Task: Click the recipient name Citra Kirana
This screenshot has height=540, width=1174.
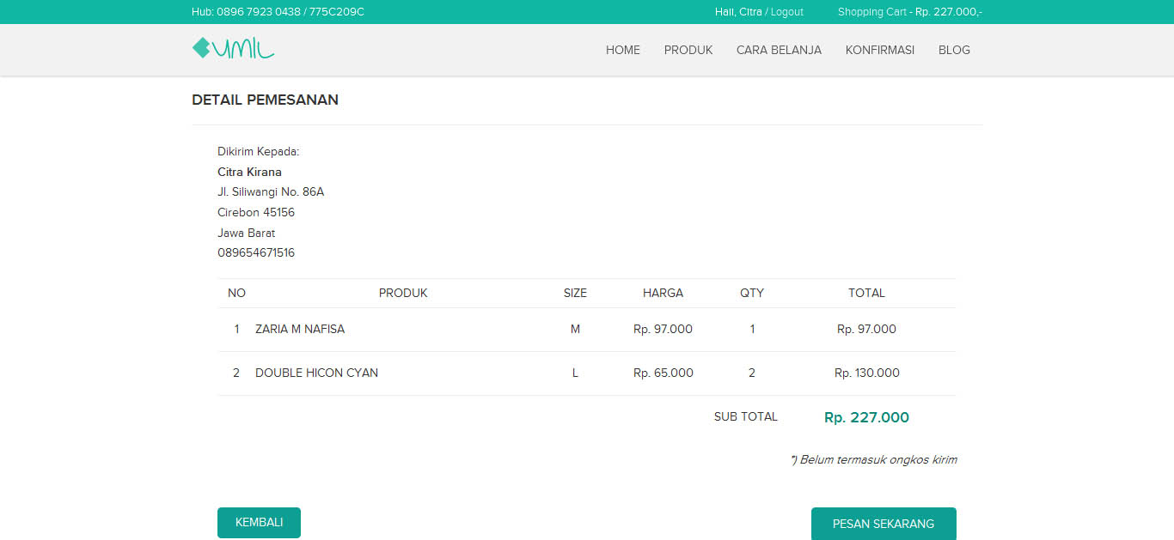Action: [x=249, y=172]
